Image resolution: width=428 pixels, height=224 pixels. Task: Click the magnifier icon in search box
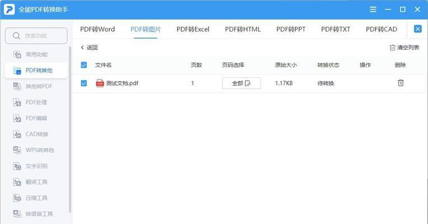pyautogui.click(x=16, y=36)
